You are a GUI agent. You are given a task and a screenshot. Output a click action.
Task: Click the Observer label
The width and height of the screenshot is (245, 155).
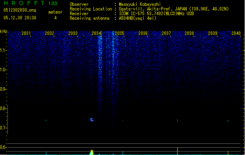click(x=79, y=4)
